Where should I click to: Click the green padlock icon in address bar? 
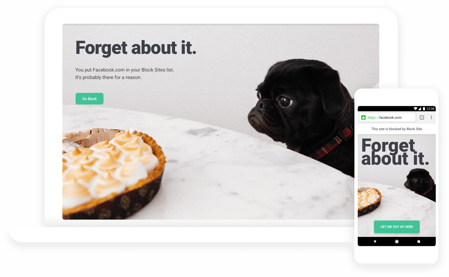pos(363,118)
